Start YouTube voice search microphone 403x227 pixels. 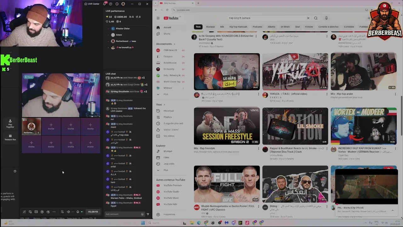tap(326, 18)
